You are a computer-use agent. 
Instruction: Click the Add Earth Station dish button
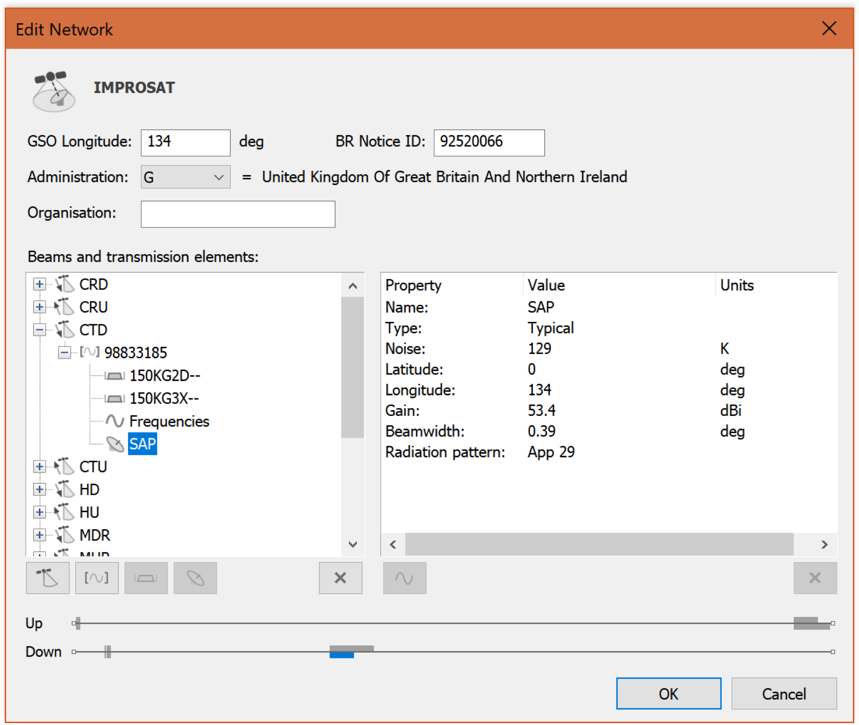[x=195, y=578]
